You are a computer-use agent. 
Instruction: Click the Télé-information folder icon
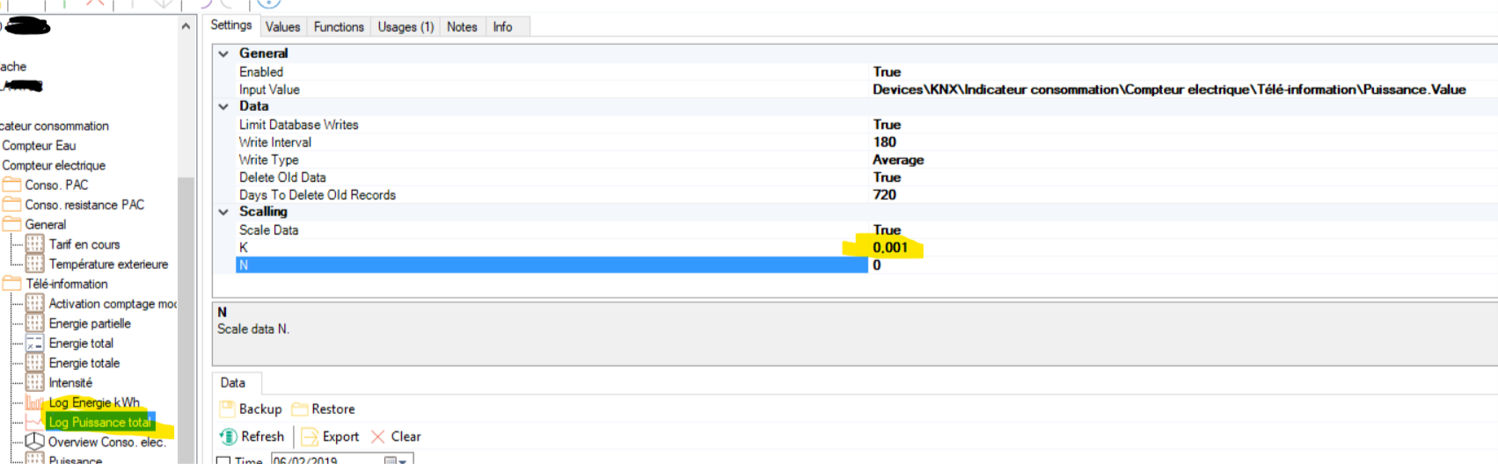tap(12, 284)
